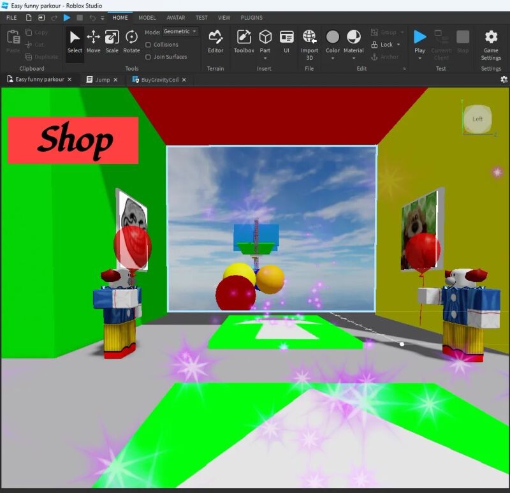Click the UI insert icon
This screenshot has width=510, height=493.
pos(286,42)
